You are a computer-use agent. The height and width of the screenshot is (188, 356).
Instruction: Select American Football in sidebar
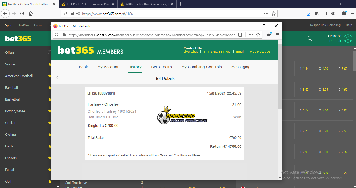pyautogui.click(x=19, y=76)
